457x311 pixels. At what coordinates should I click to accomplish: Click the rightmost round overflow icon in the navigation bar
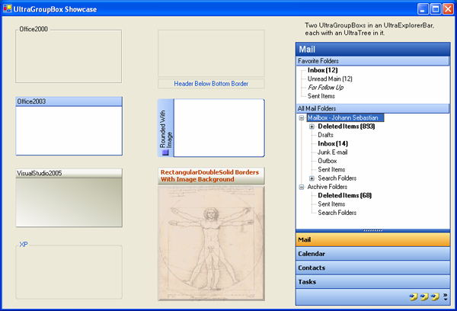click(x=435, y=297)
